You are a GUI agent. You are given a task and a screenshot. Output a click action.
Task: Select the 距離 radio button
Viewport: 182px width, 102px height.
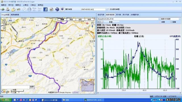[171, 22]
